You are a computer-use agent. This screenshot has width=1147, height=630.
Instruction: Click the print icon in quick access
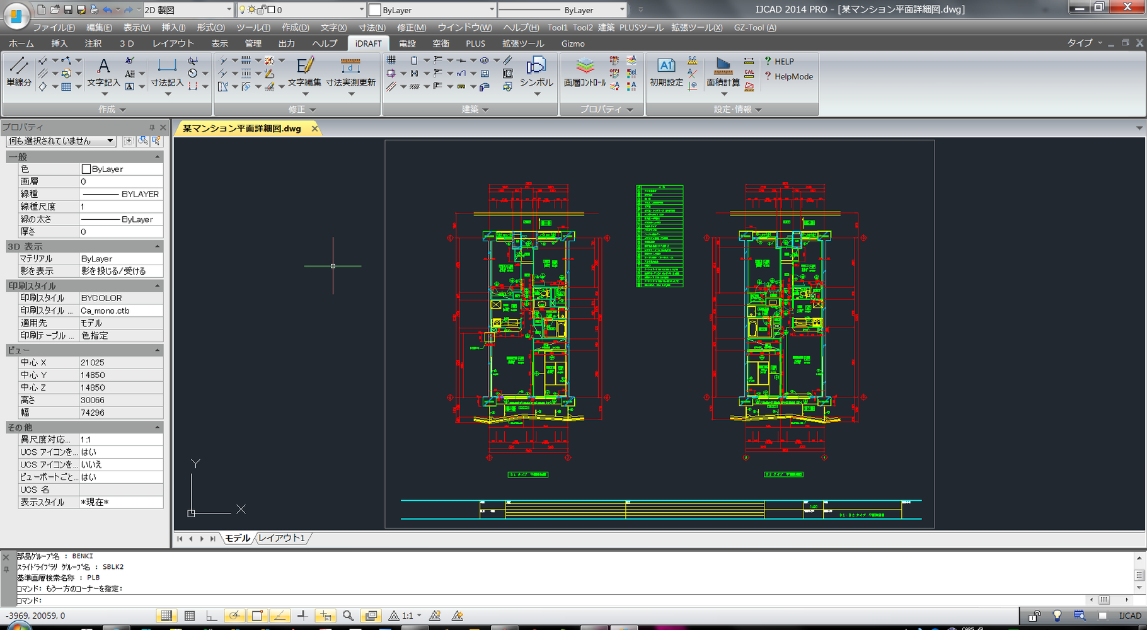94,9
